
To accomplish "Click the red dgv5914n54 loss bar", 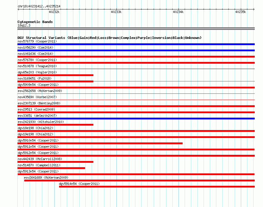I will pyautogui.click(x=157, y=187).
